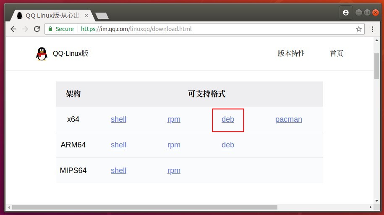Image resolution: width=384 pixels, height=215 pixels.
Task: Click the 可支持格式 column header
Action: click(x=207, y=94)
